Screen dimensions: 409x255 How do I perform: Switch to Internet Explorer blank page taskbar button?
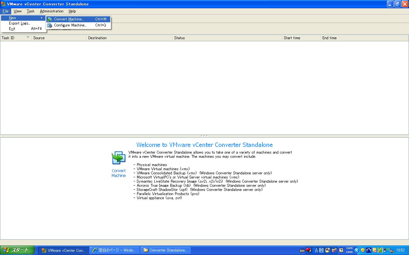point(114,250)
